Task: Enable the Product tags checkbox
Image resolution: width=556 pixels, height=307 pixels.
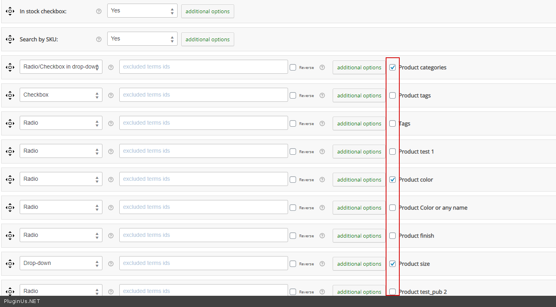Action: (392, 95)
